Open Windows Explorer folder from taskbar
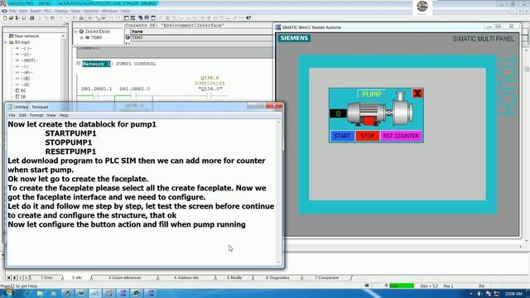Screen dimensions: 530x298 coord(40,293)
